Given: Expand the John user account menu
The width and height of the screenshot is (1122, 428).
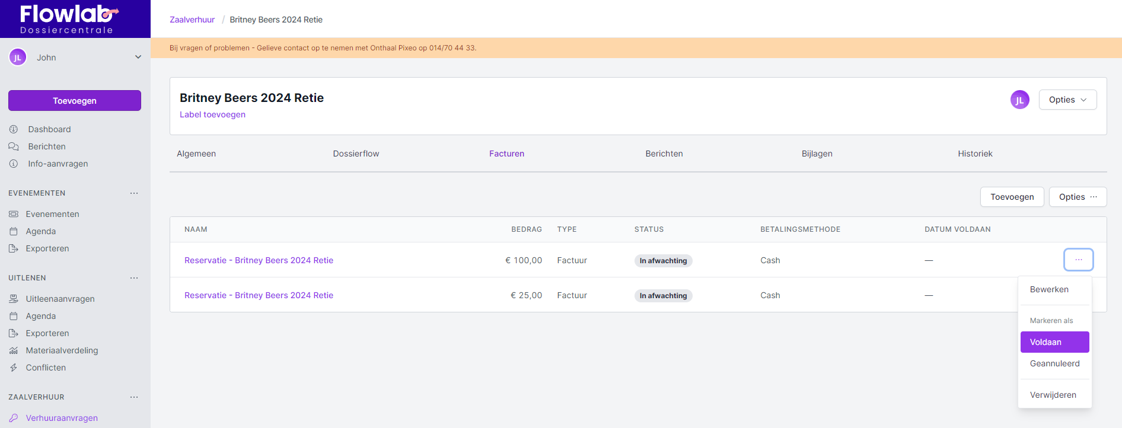Looking at the screenshot, I should [x=138, y=58].
